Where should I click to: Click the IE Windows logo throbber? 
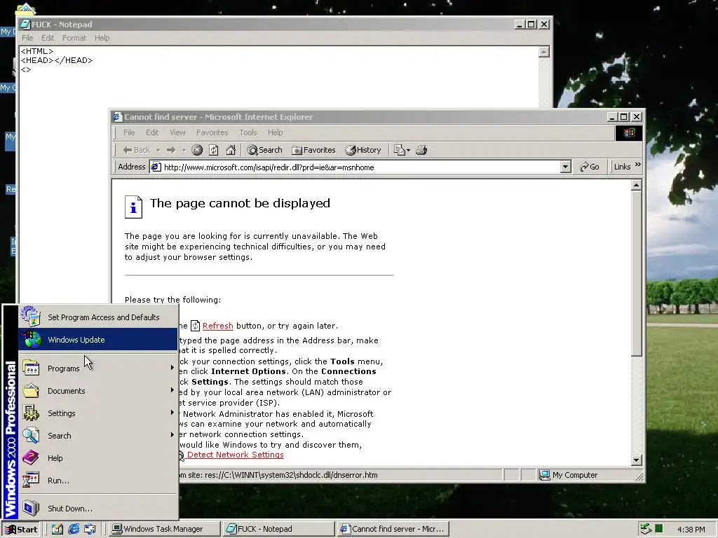[628, 133]
